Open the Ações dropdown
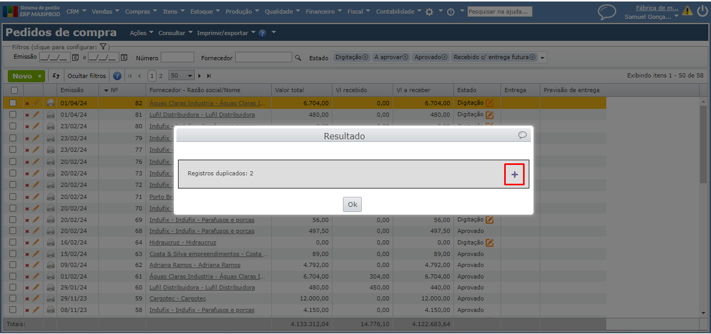This screenshot has width=711, height=334. point(141,32)
